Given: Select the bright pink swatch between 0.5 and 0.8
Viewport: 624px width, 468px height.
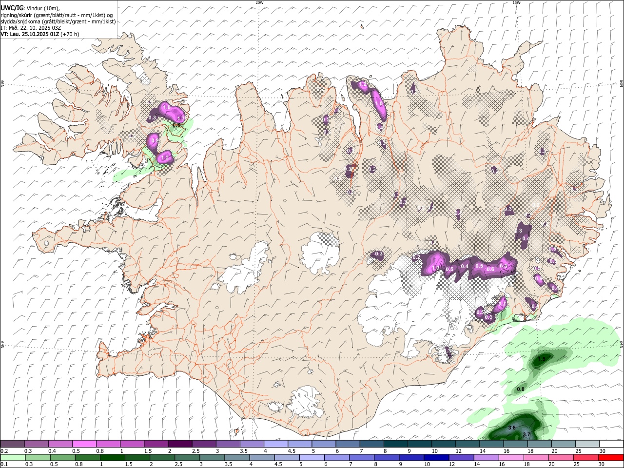Looking at the screenshot, I should tap(84, 444).
